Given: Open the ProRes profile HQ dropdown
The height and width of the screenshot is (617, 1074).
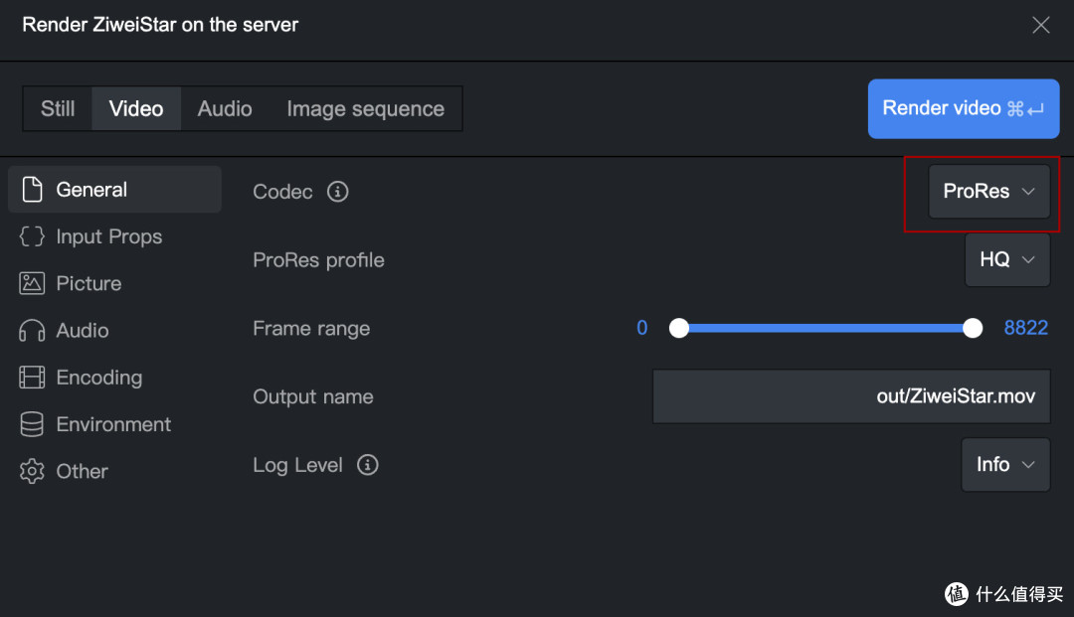Looking at the screenshot, I should point(1006,260).
